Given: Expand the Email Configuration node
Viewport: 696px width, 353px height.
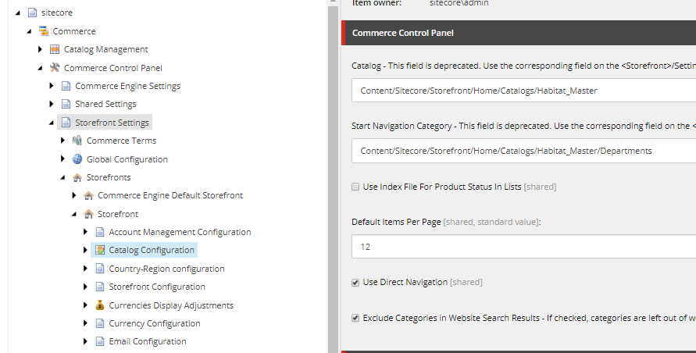Looking at the screenshot, I should (x=85, y=341).
